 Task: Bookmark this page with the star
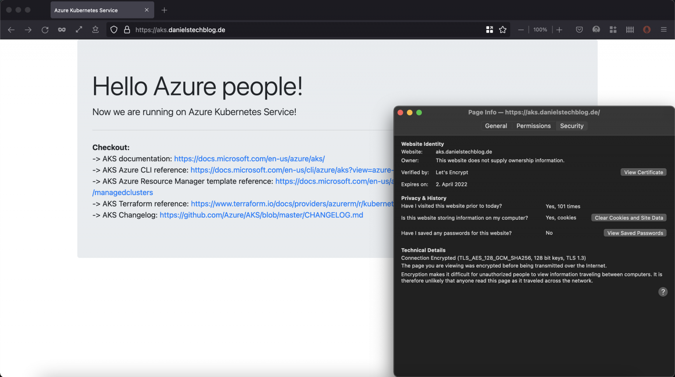503,30
